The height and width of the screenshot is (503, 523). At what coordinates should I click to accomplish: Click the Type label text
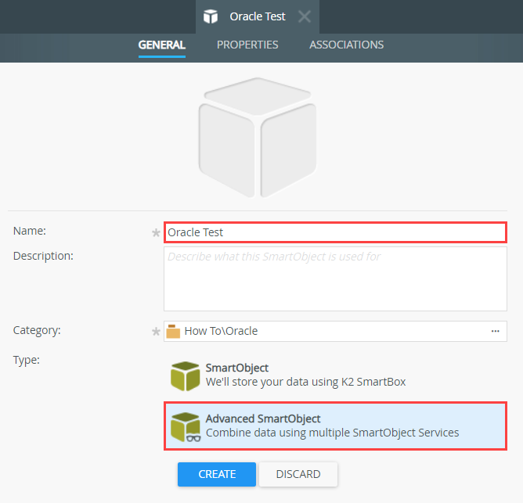pos(27,360)
